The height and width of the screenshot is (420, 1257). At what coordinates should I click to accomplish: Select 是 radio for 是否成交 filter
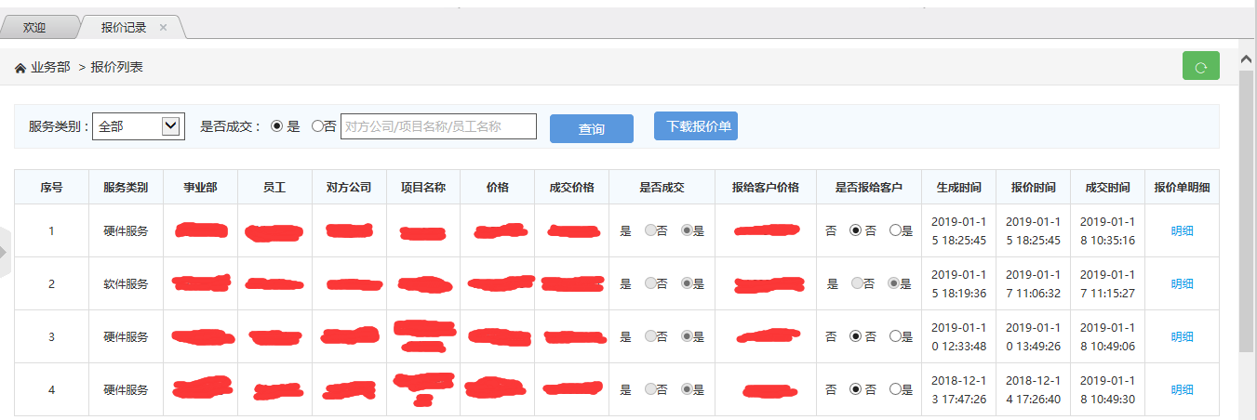pyautogui.click(x=276, y=126)
